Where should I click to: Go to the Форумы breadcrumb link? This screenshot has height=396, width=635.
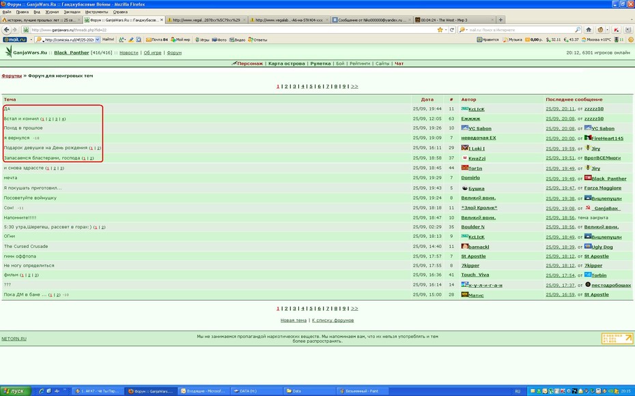pos(12,76)
